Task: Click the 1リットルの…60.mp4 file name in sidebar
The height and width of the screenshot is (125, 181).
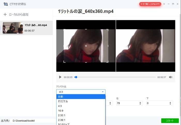Action: 36,25
